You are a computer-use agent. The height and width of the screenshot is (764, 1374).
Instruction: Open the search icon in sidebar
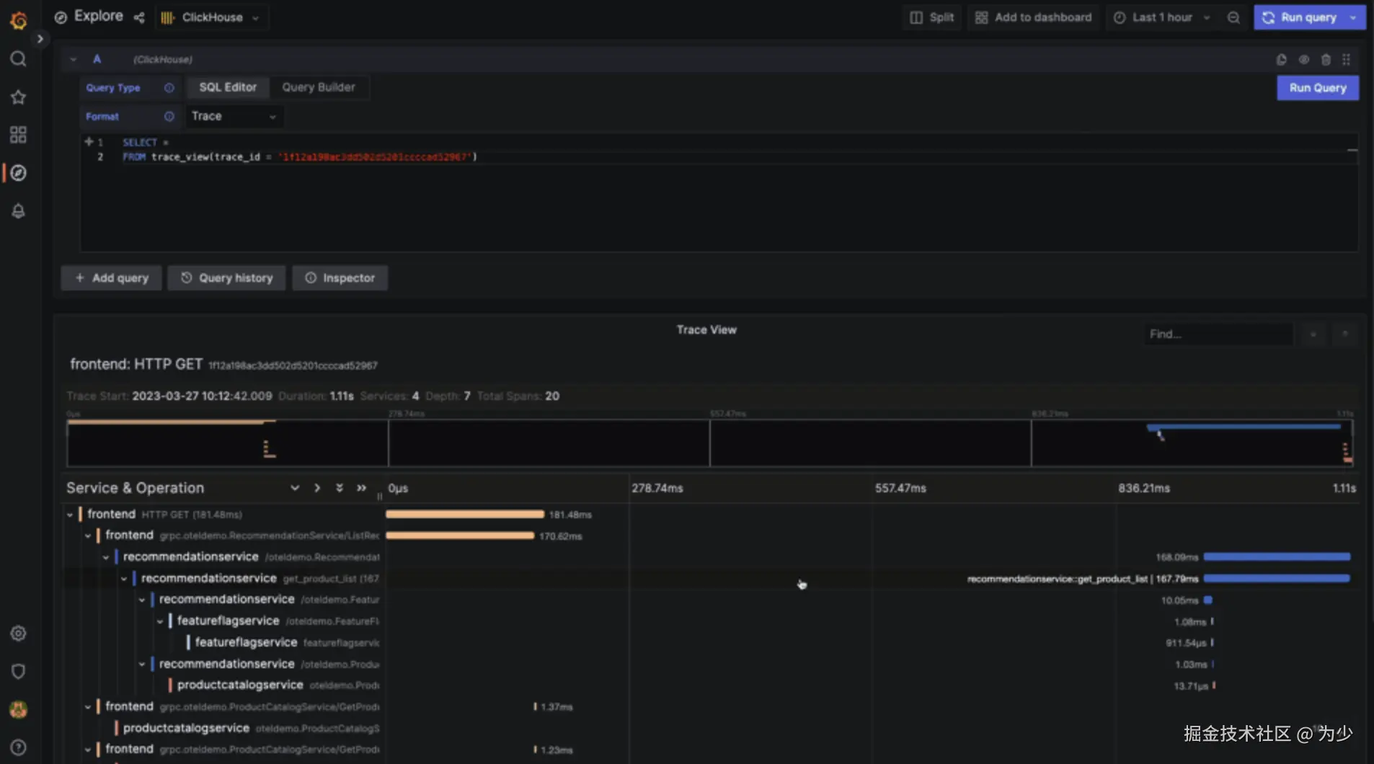19,59
